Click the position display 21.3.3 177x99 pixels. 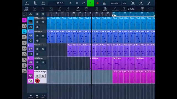click(60, 3)
